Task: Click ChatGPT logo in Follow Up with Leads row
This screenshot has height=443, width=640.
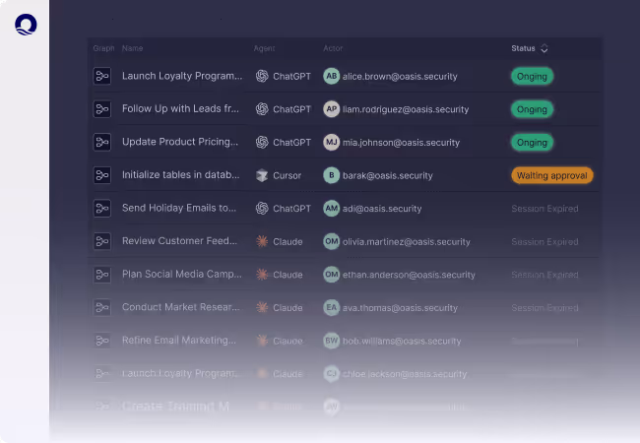Action: point(262,109)
